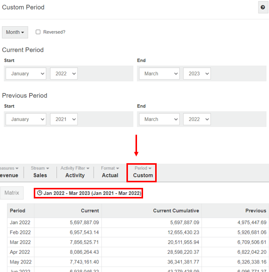
Task: Select the Apr 2022 table row
Action: [x=138, y=252]
